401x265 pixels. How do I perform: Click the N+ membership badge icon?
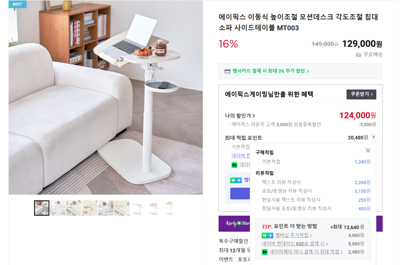(267, 235)
